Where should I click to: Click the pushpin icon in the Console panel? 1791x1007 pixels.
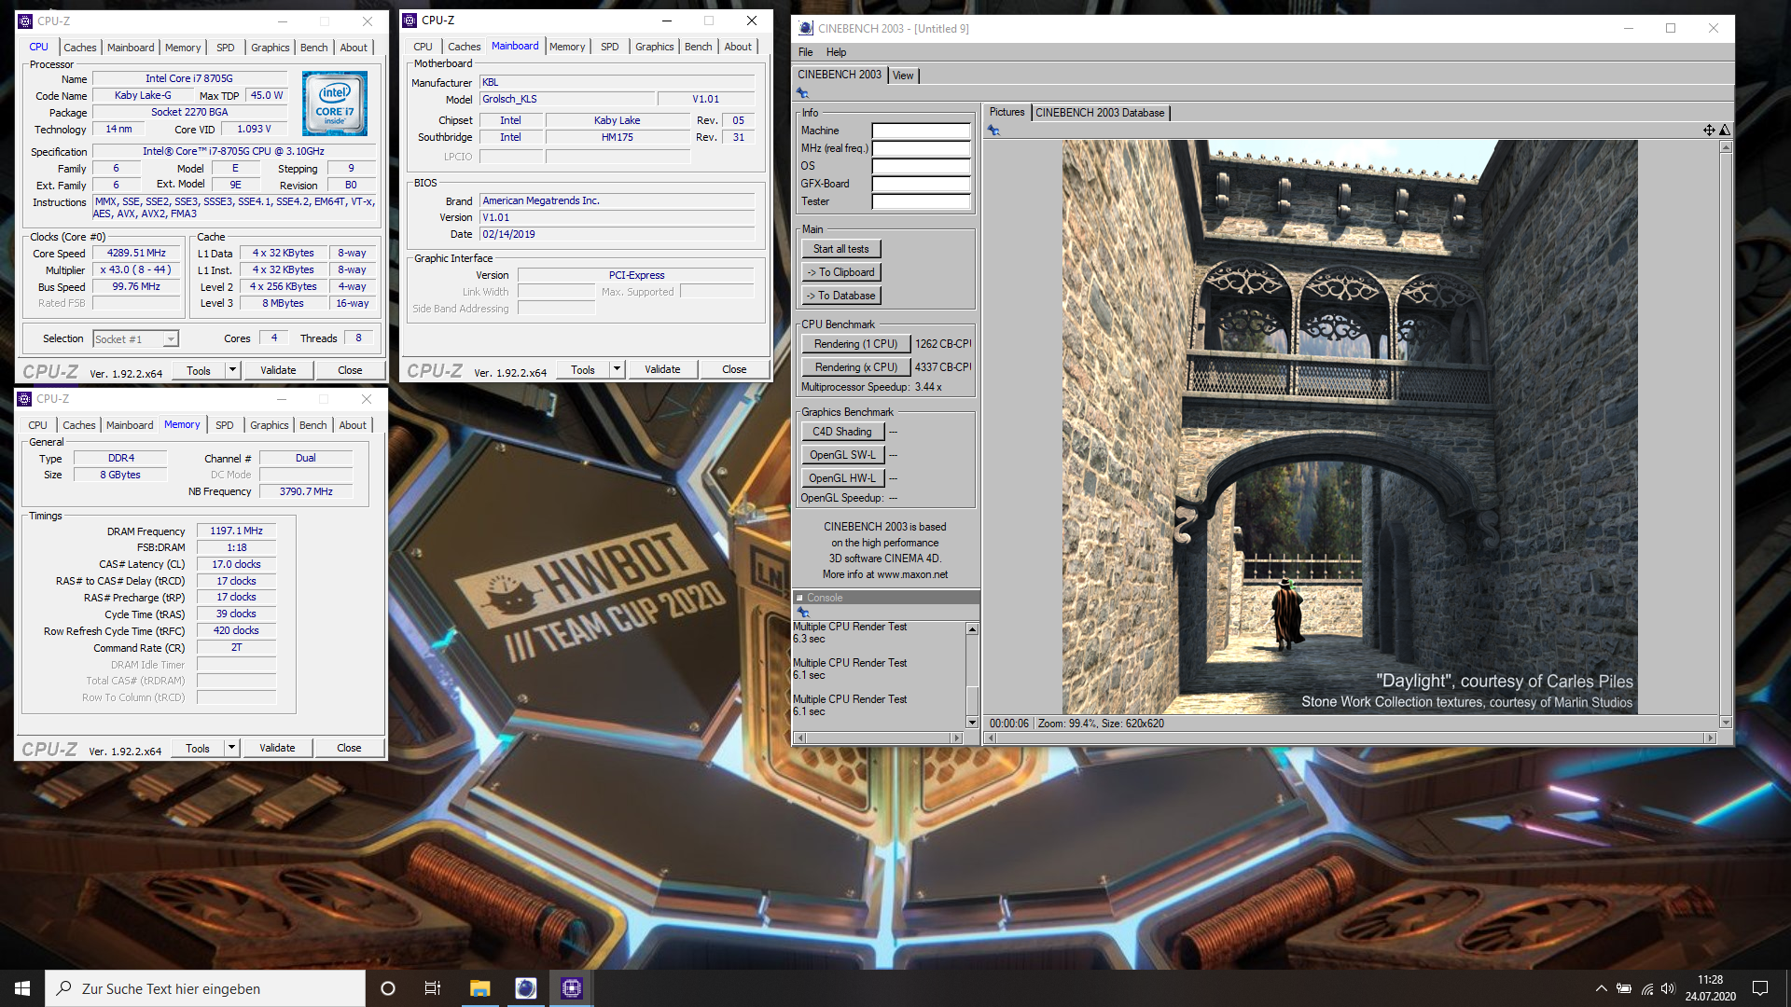[802, 613]
